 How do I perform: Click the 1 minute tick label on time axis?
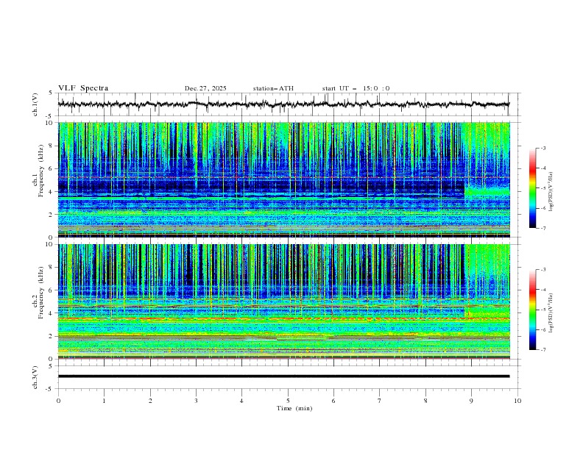(x=104, y=400)
